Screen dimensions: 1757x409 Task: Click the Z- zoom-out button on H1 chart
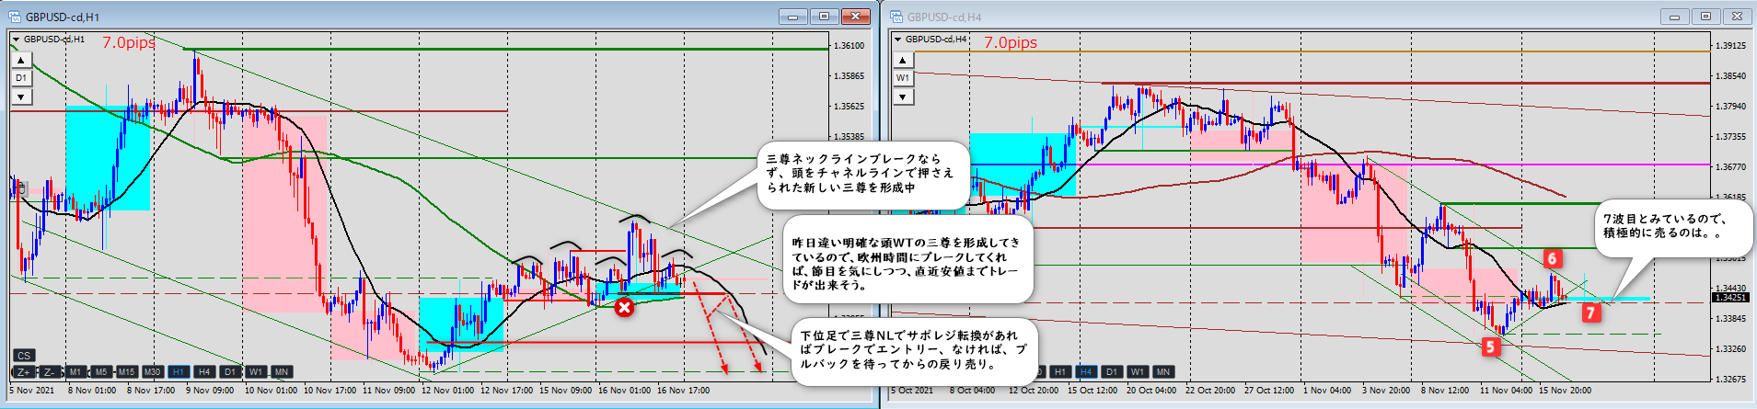click(x=50, y=372)
